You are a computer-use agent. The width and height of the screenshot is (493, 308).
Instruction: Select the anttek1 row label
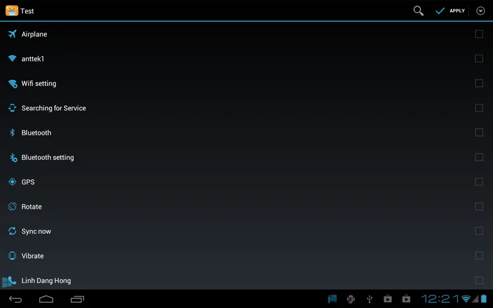click(33, 59)
